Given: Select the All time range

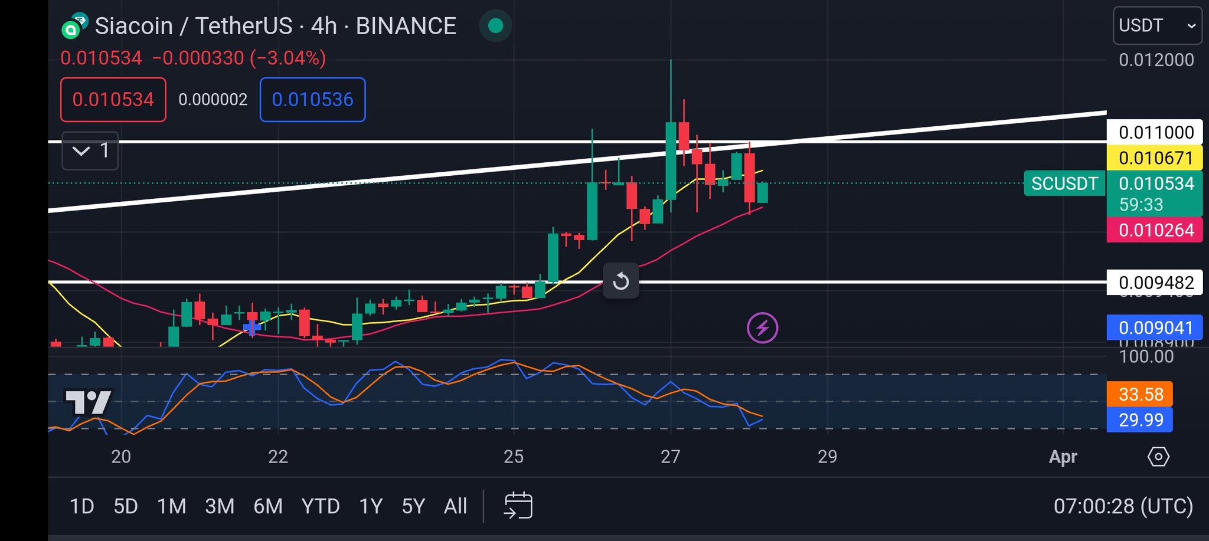Looking at the screenshot, I should pos(456,506).
